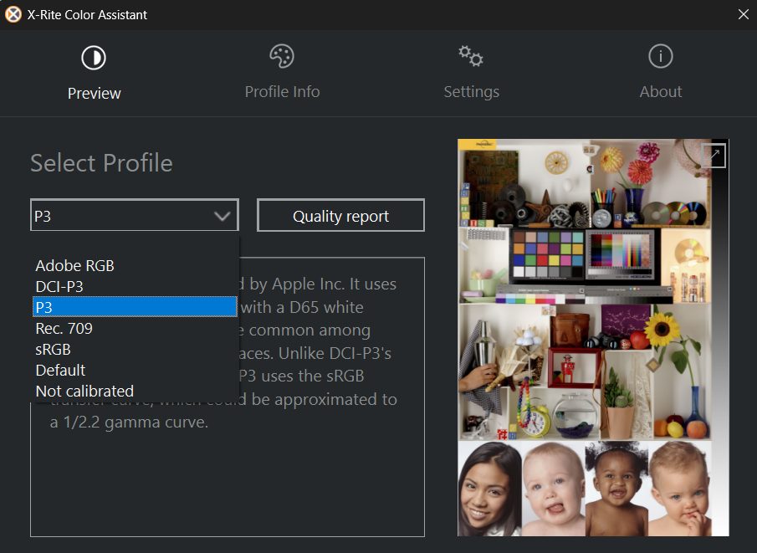757x553 pixels.
Task: Click the 'Profile Info' tab label text
Action: [x=282, y=92]
